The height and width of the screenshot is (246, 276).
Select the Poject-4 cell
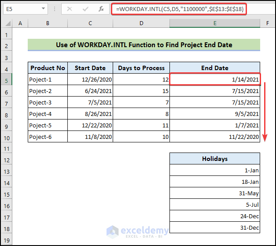[x=48, y=114]
